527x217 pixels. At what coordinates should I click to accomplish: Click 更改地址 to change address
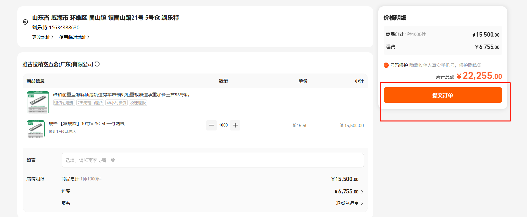(x=43, y=37)
